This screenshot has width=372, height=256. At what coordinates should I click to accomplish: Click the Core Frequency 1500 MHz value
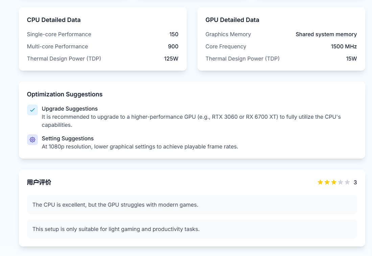click(x=344, y=47)
